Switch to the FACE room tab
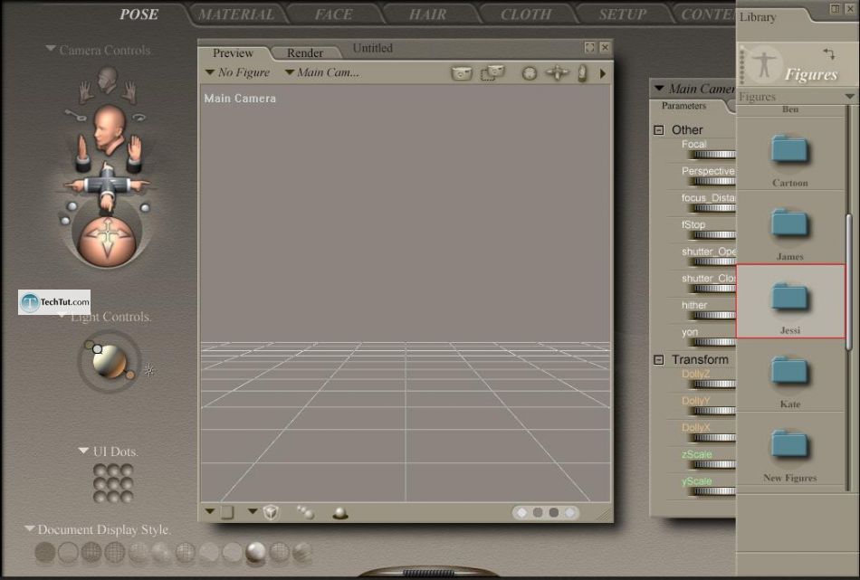Viewport: 860px width, 580px height. pyautogui.click(x=333, y=14)
